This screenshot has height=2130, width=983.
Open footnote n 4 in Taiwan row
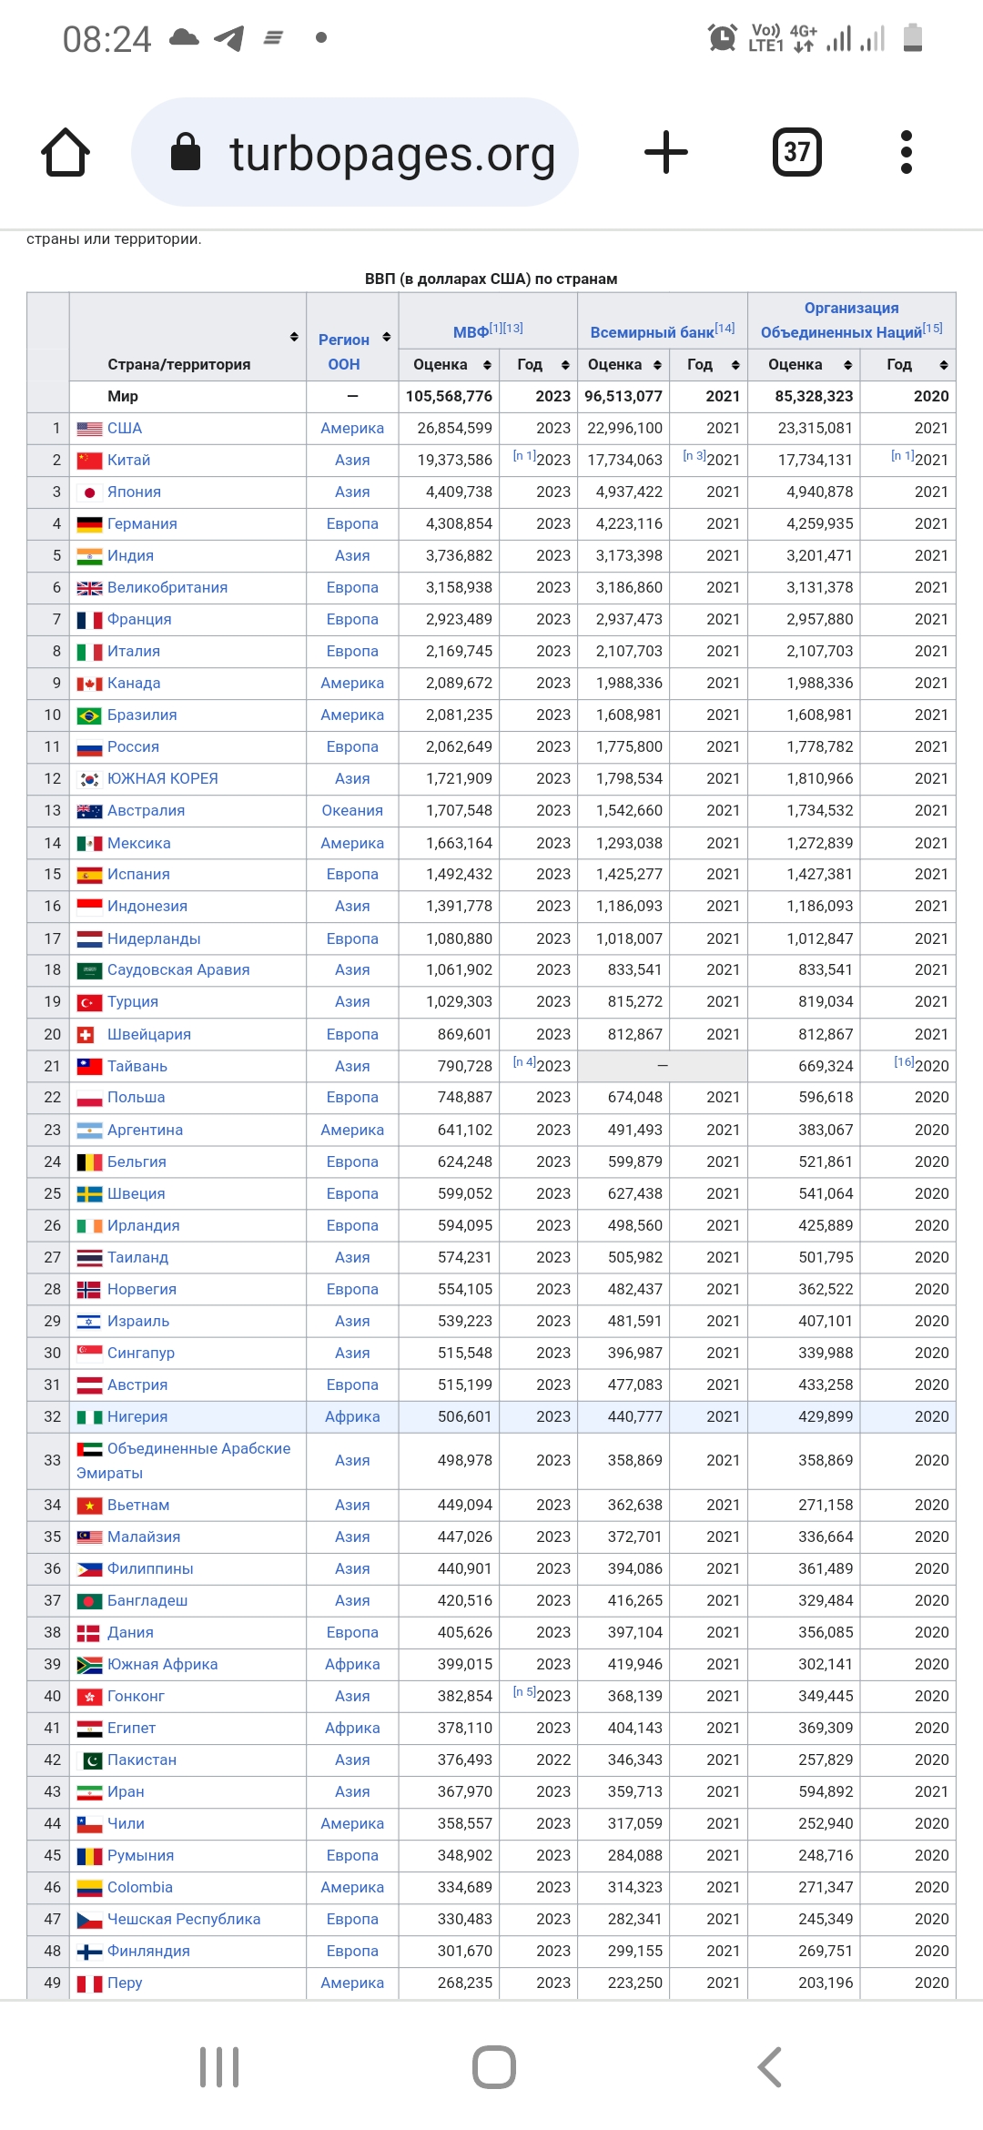(x=523, y=1061)
